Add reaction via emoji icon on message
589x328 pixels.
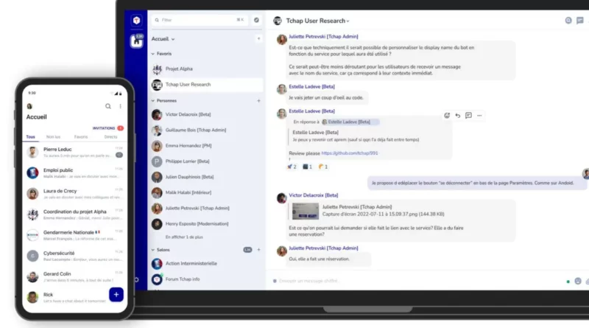tap(447, 116)
